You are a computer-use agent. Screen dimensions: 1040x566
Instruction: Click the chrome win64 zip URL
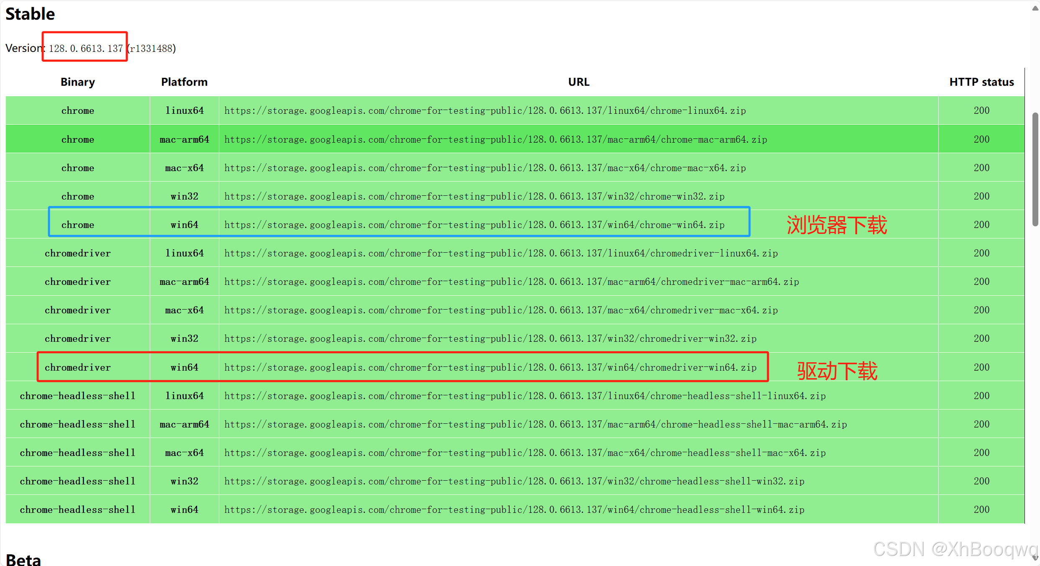(474, 225)
